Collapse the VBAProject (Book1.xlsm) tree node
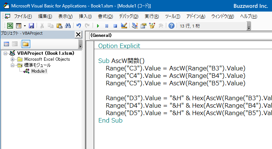 tap(5, 53)
